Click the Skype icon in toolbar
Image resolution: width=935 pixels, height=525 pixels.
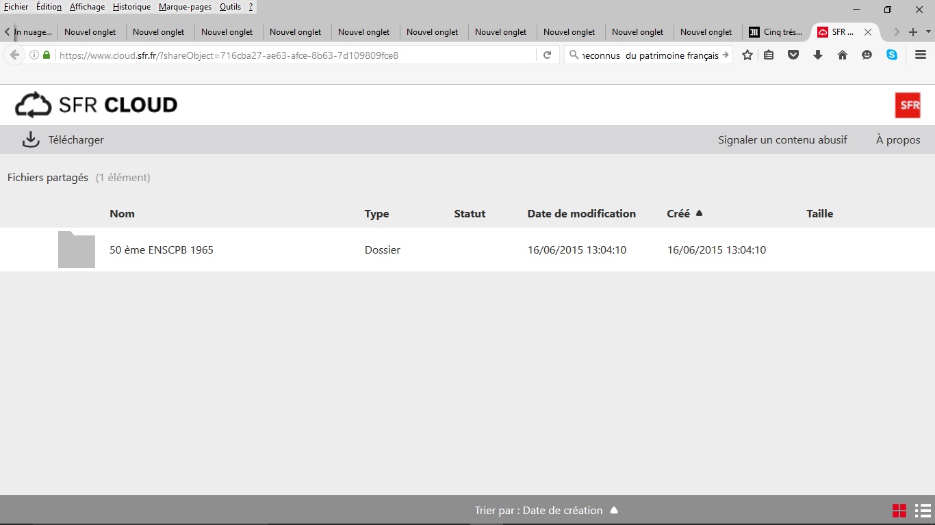pyautogui.click(x=892, y=55)
